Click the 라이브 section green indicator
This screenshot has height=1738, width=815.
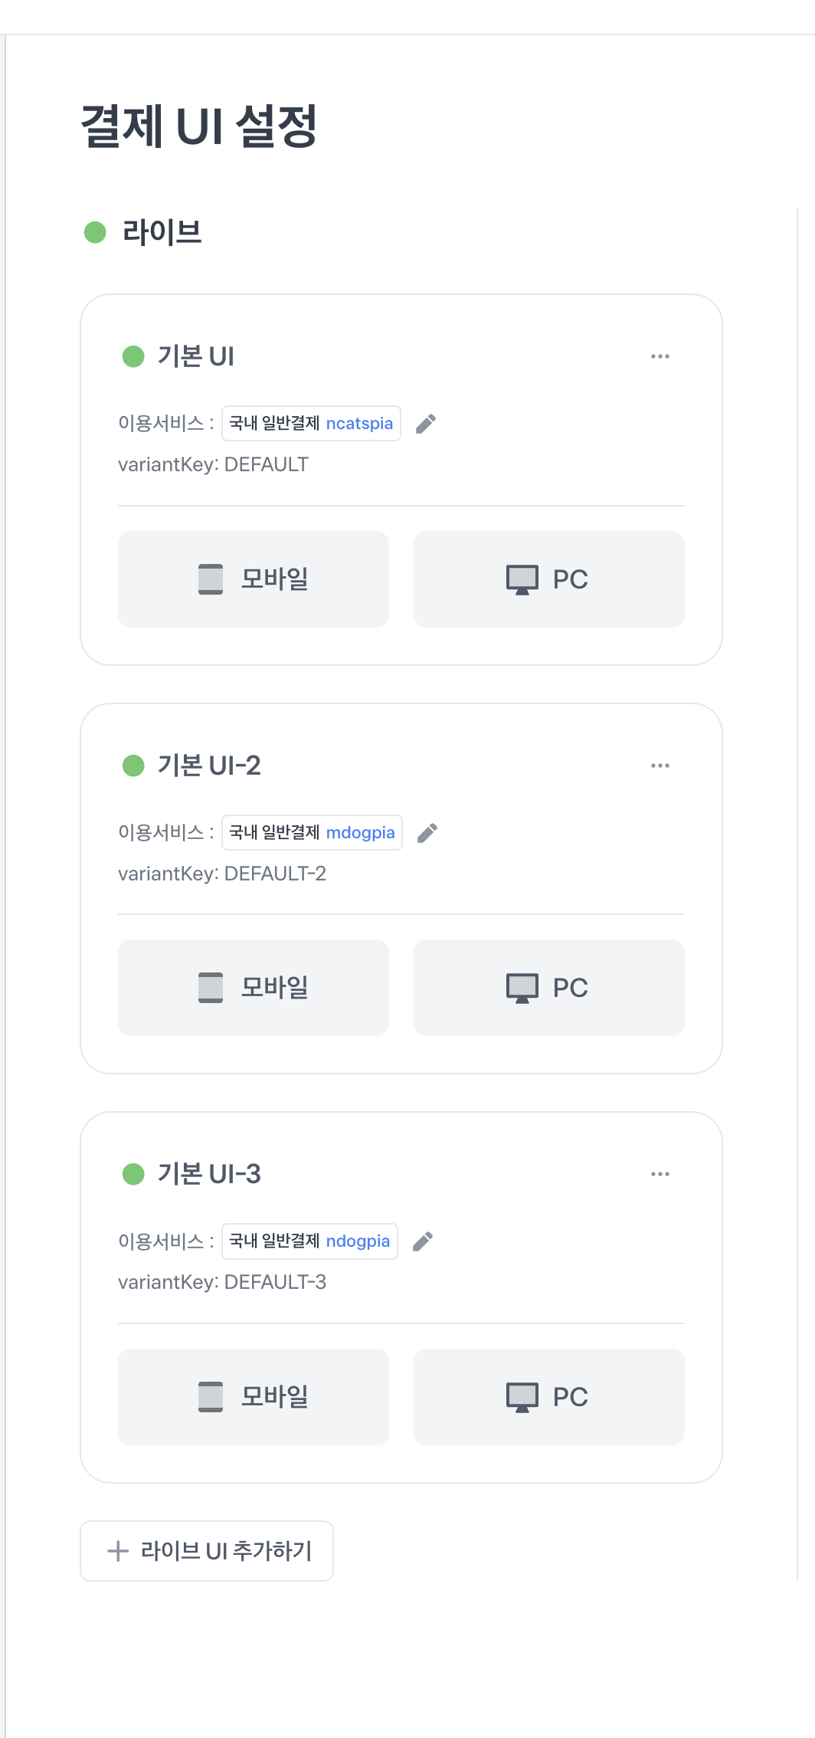[x=95, y=232]
